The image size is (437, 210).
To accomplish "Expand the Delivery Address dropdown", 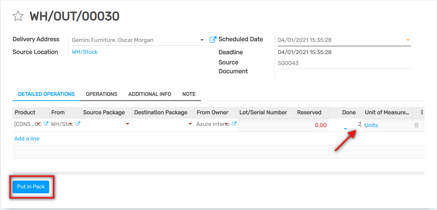I will [202, 40].
